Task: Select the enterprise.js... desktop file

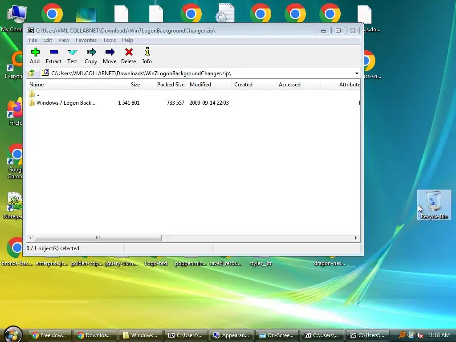Action: (x=52, y=263)
